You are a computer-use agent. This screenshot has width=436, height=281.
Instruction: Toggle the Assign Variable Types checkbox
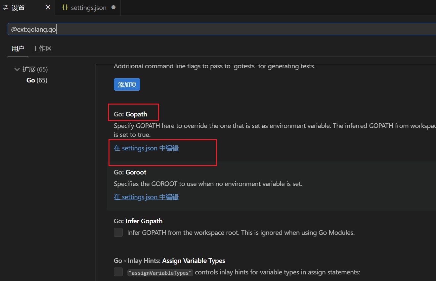point(118,272)
